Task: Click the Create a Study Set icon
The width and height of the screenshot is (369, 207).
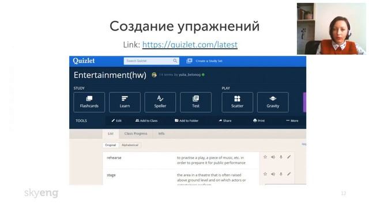Action: (189, 61)
